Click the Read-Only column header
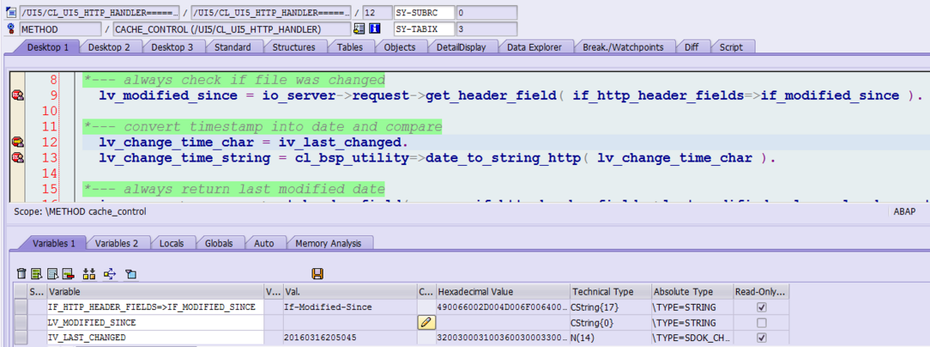930x347 pixels. point(761,292)
